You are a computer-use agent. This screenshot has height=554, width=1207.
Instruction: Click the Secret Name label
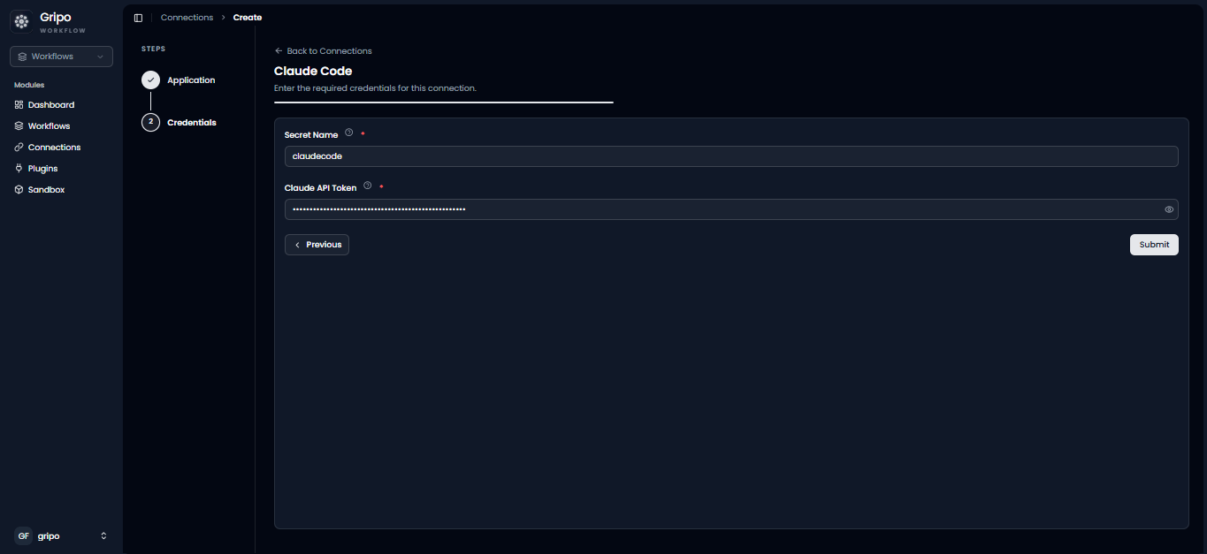(x=311, y=135)
